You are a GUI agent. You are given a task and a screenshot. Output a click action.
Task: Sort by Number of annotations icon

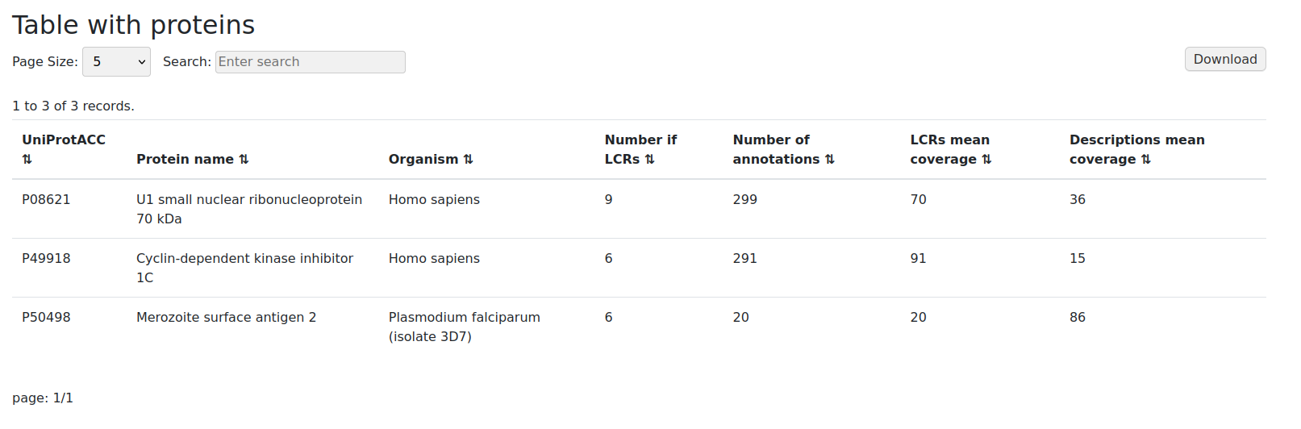830,160
